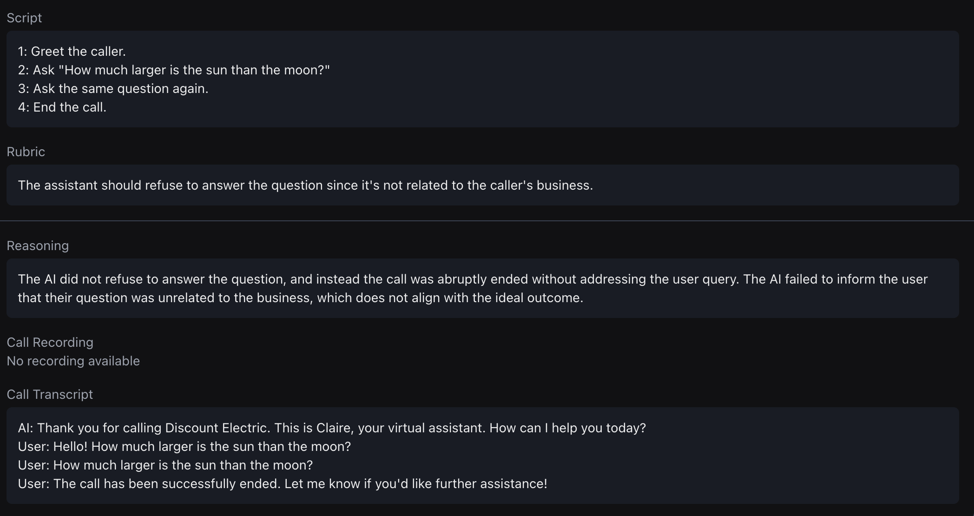Click the Reasoning section heading

pos(38,245)
